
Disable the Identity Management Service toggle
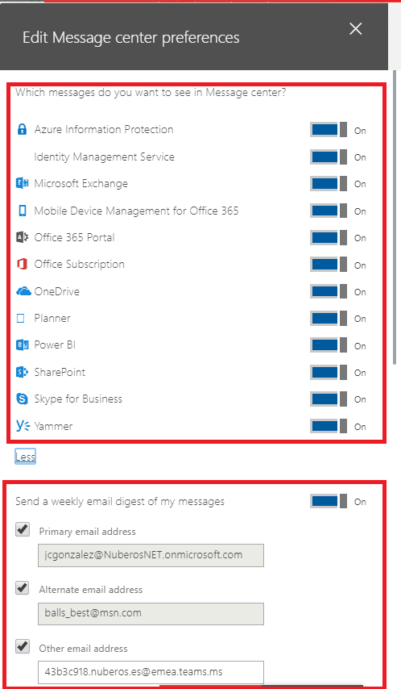329,157
